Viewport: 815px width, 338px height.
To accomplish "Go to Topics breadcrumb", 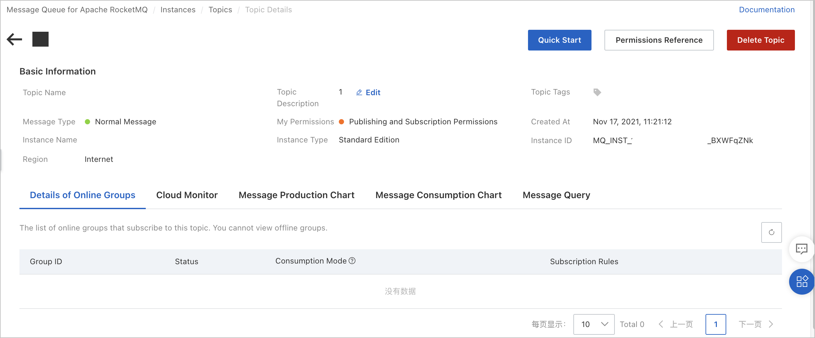I will [x=220, y=10].
